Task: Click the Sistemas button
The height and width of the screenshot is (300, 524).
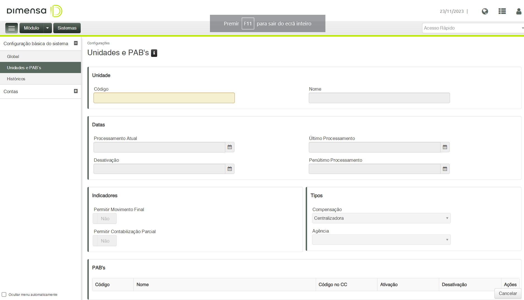Action: click(67, 28)
